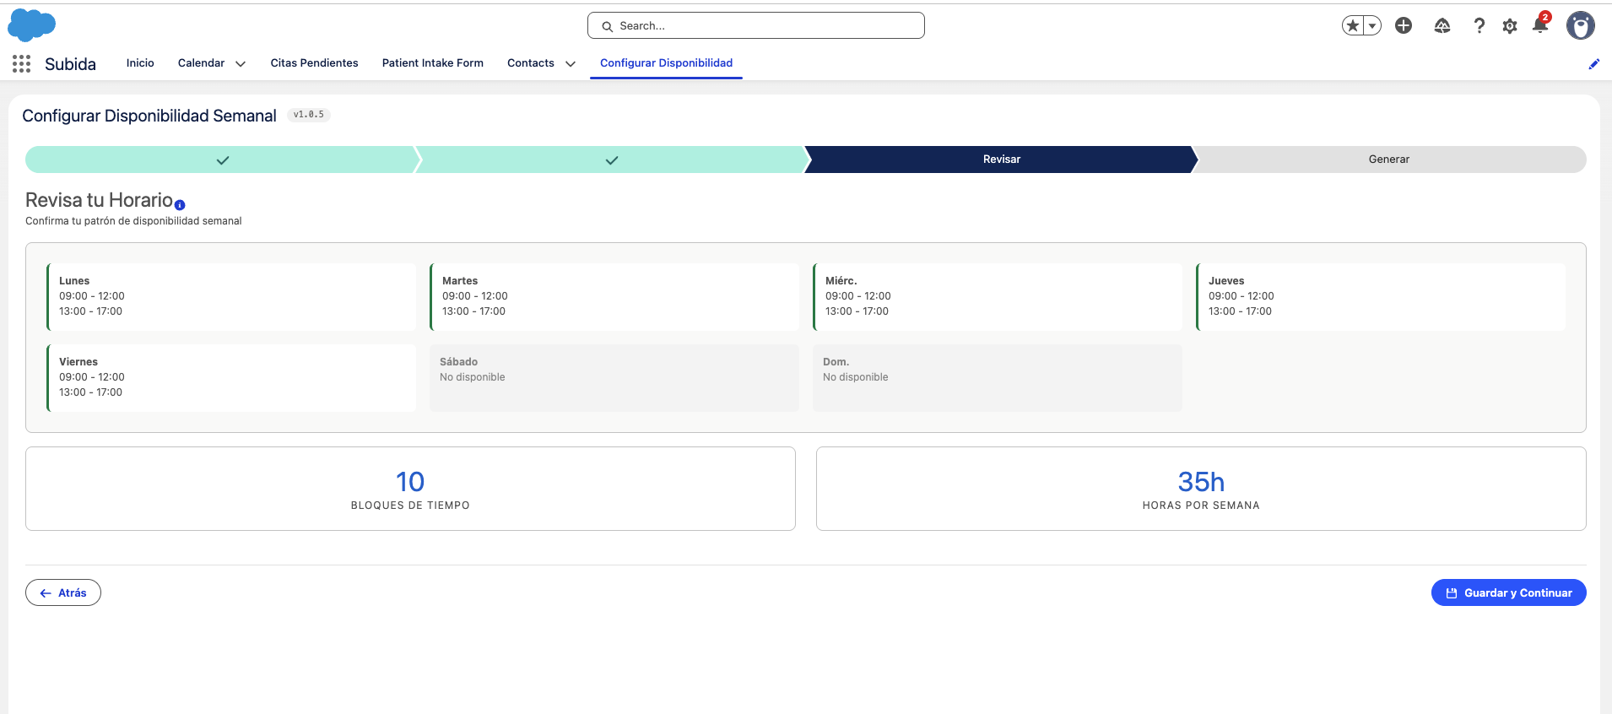Focus the global Search field

(x=756, y=25)
